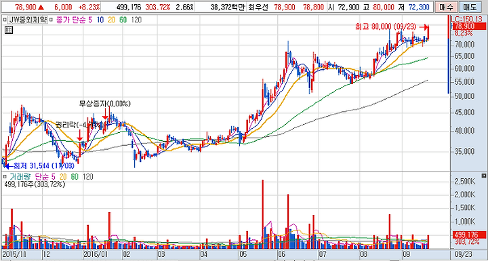
Task: Click the 매도 sell button
Action: pyautogui.click(x=470, y=7)
